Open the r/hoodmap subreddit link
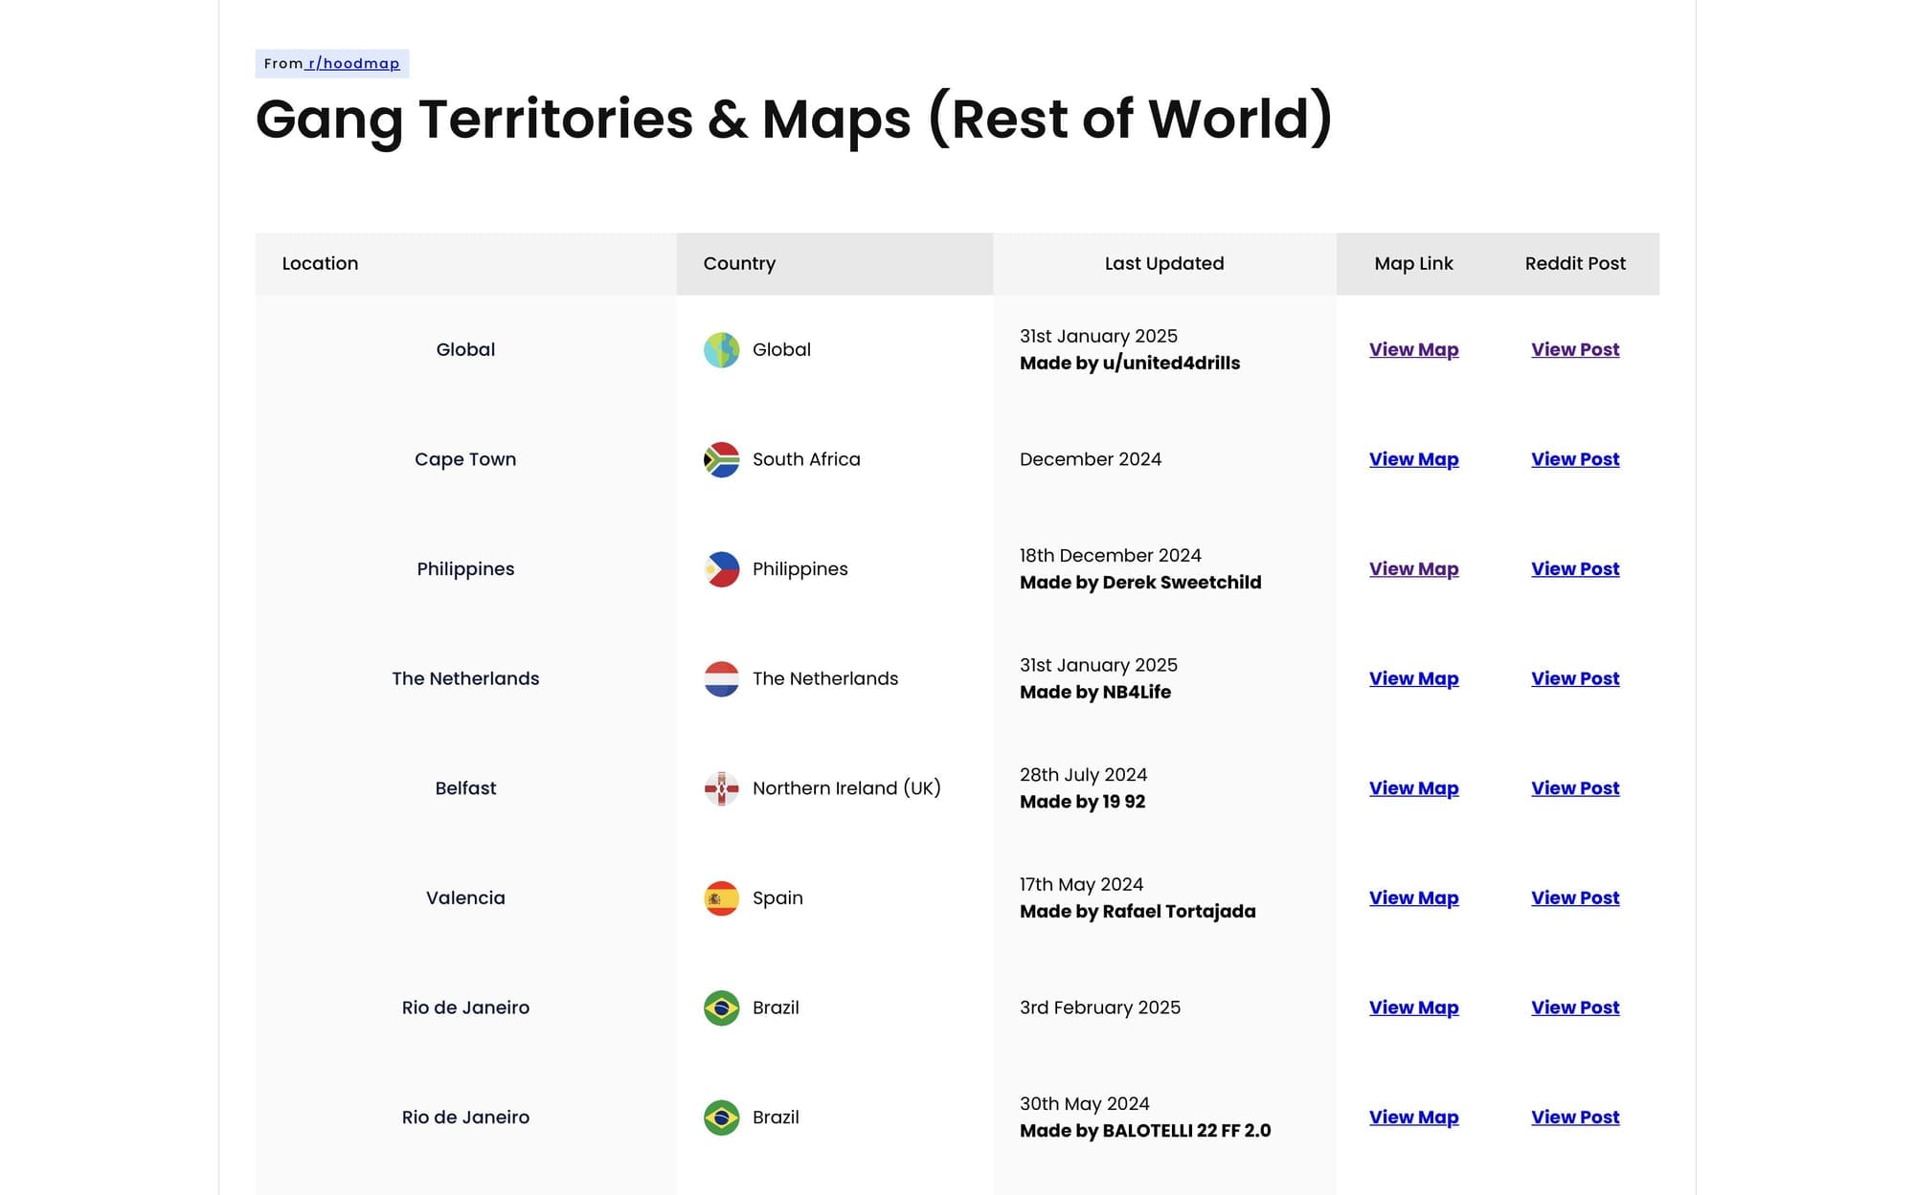The width and height of the screenshot is (1915, 1195). 353,63
